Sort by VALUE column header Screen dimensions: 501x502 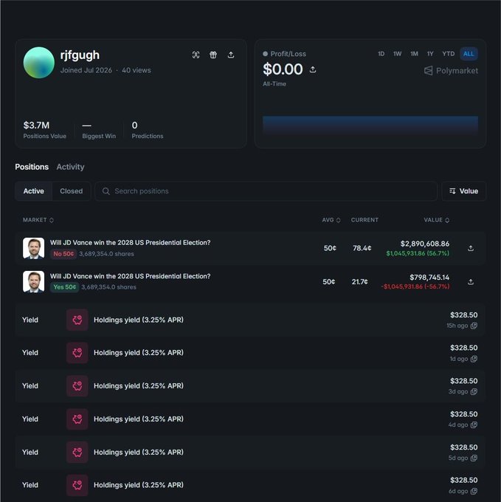[436, 220]
